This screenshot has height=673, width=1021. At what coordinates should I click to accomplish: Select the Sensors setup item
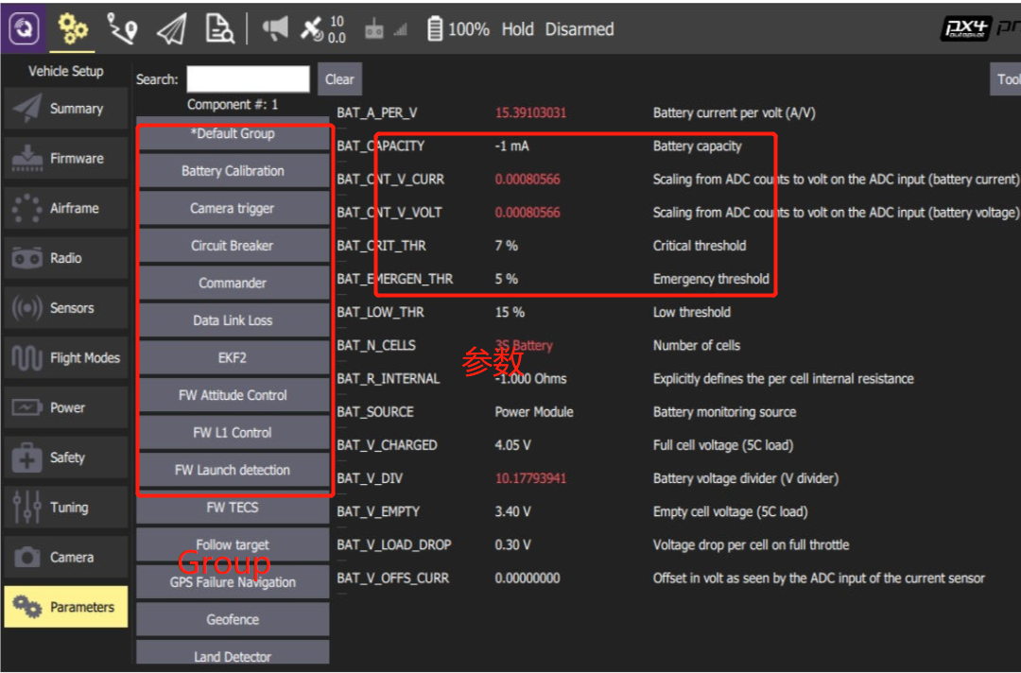pos(66,308)
